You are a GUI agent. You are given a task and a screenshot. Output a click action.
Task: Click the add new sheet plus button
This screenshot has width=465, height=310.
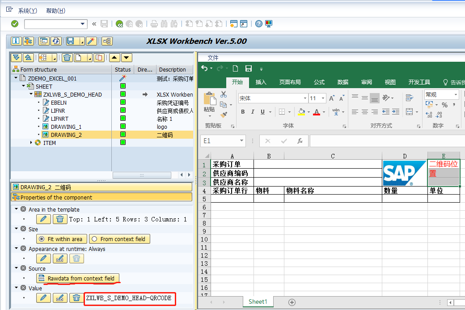[x=292, y=302]
